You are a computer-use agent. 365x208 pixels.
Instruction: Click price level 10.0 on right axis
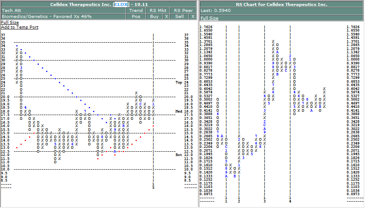(x=188, y=169)
